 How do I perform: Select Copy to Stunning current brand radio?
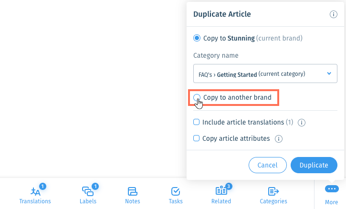click(197, 38)
